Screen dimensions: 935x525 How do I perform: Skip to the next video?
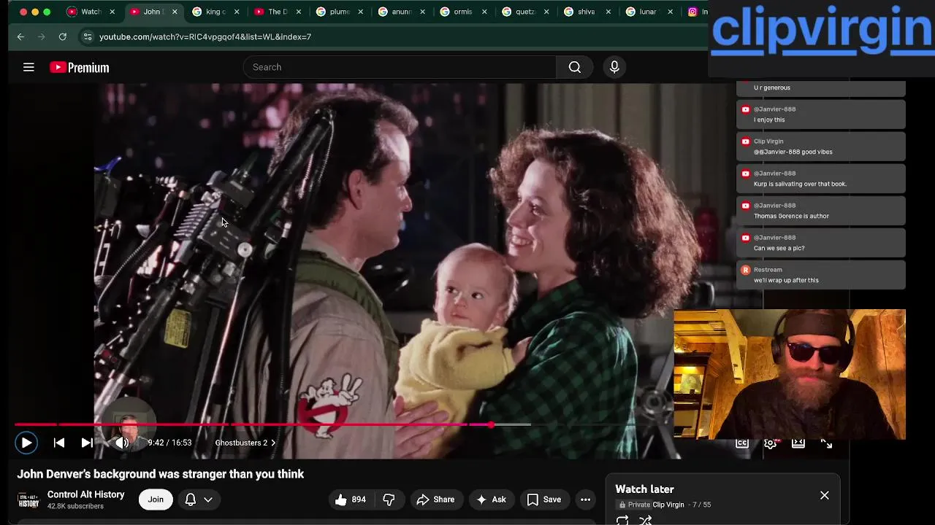point(87,443)
